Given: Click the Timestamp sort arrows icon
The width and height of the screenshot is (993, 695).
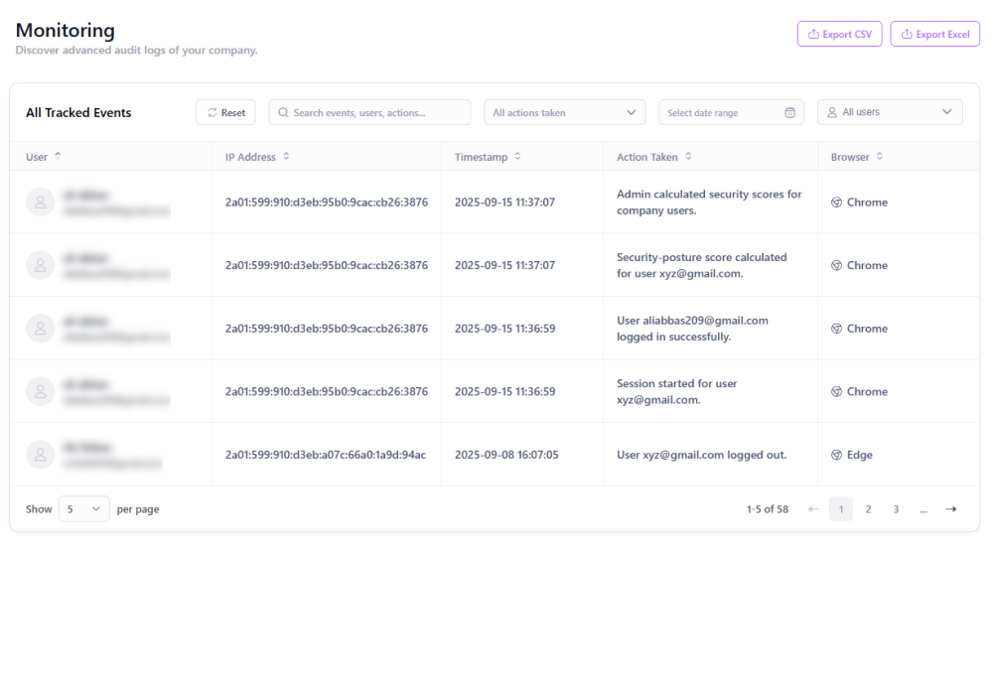Looking at the screenshot, I should pyautogui.click(x=517, y=157).
